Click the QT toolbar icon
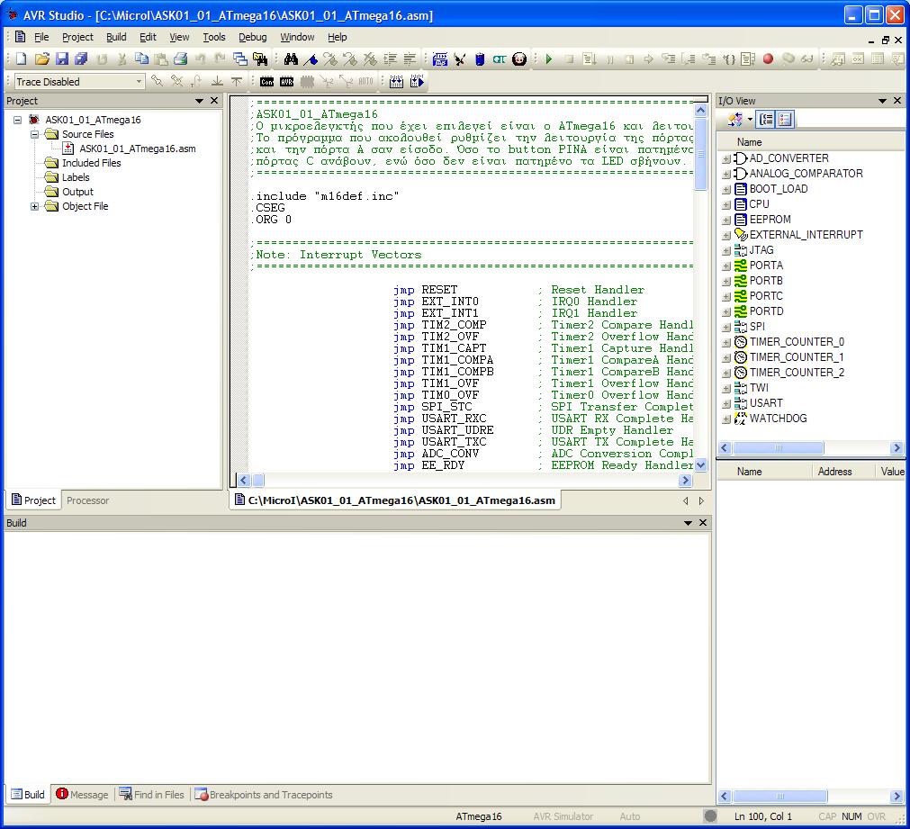Image resolution: width=910 pixels, height=829 pixels. (500, 59)
